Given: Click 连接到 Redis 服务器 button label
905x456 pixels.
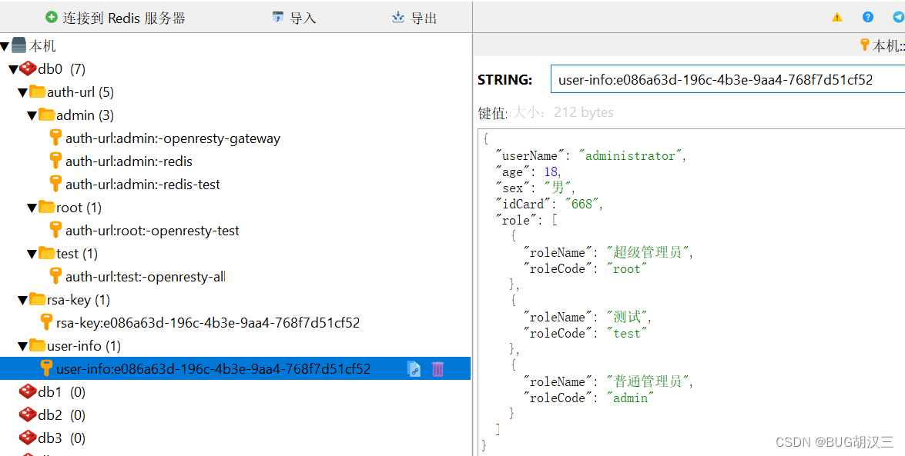Looking at the screenshot, I should (x=123, y=18).
